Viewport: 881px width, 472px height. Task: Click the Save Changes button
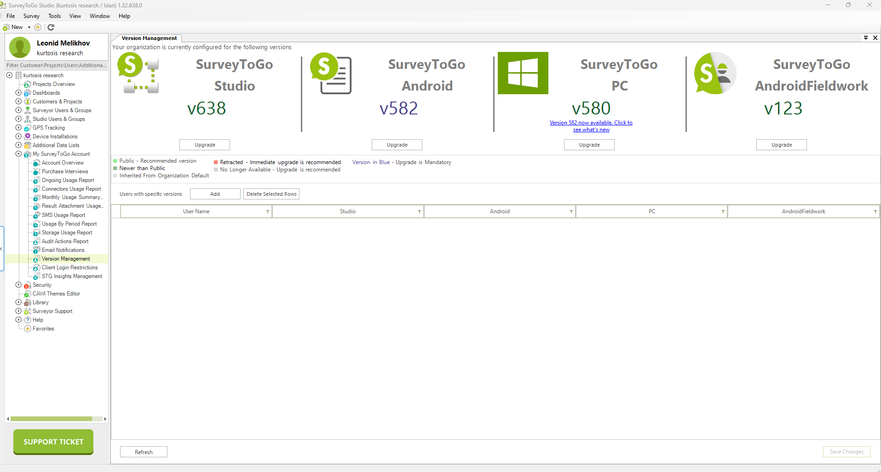(846, 452)
